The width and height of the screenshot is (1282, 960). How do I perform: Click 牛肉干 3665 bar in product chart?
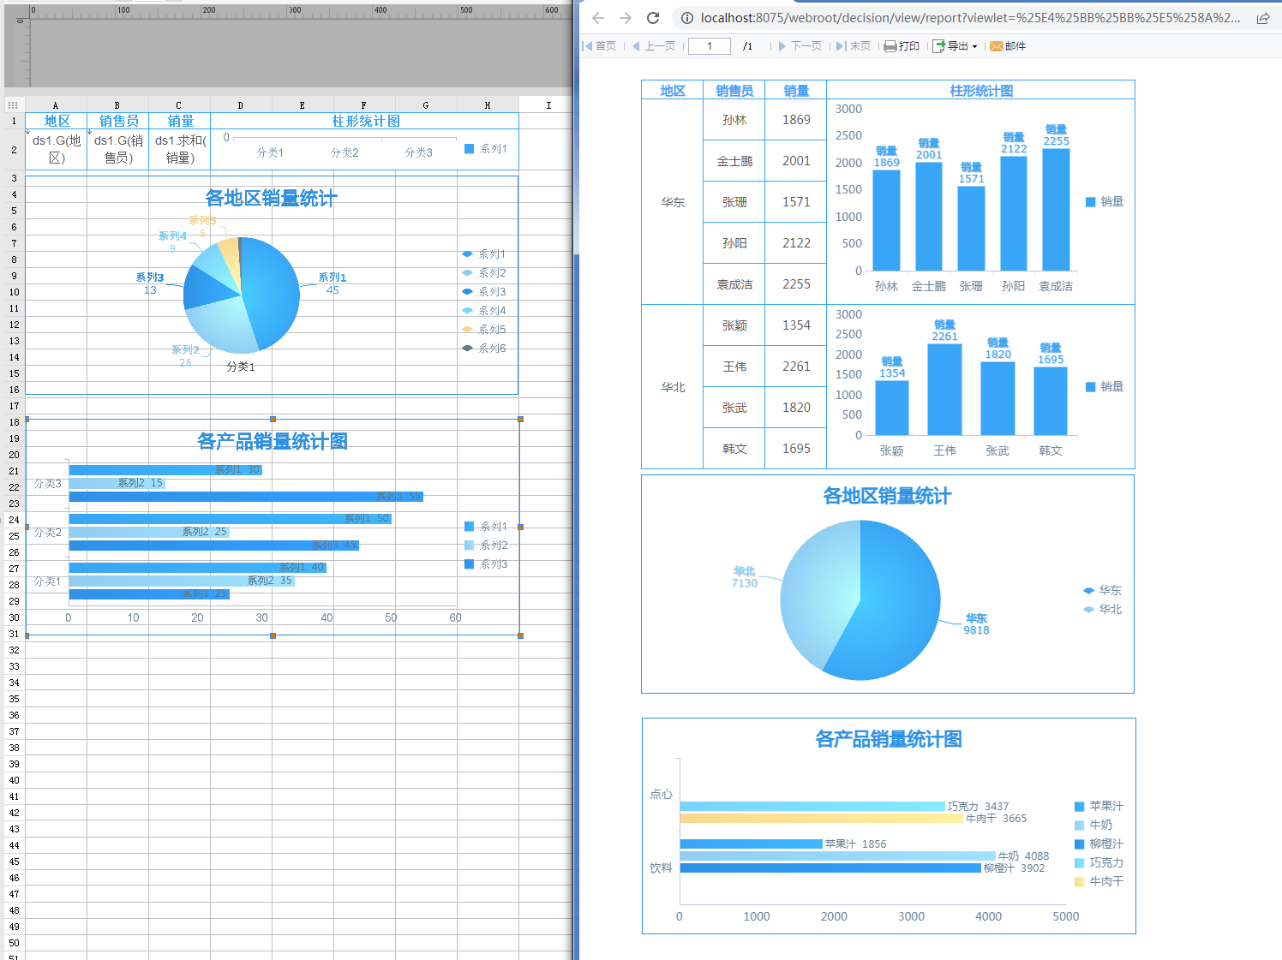[822, 819]
